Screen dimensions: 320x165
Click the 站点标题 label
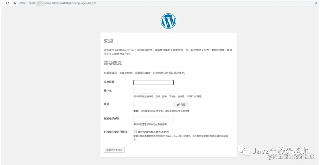109,82
